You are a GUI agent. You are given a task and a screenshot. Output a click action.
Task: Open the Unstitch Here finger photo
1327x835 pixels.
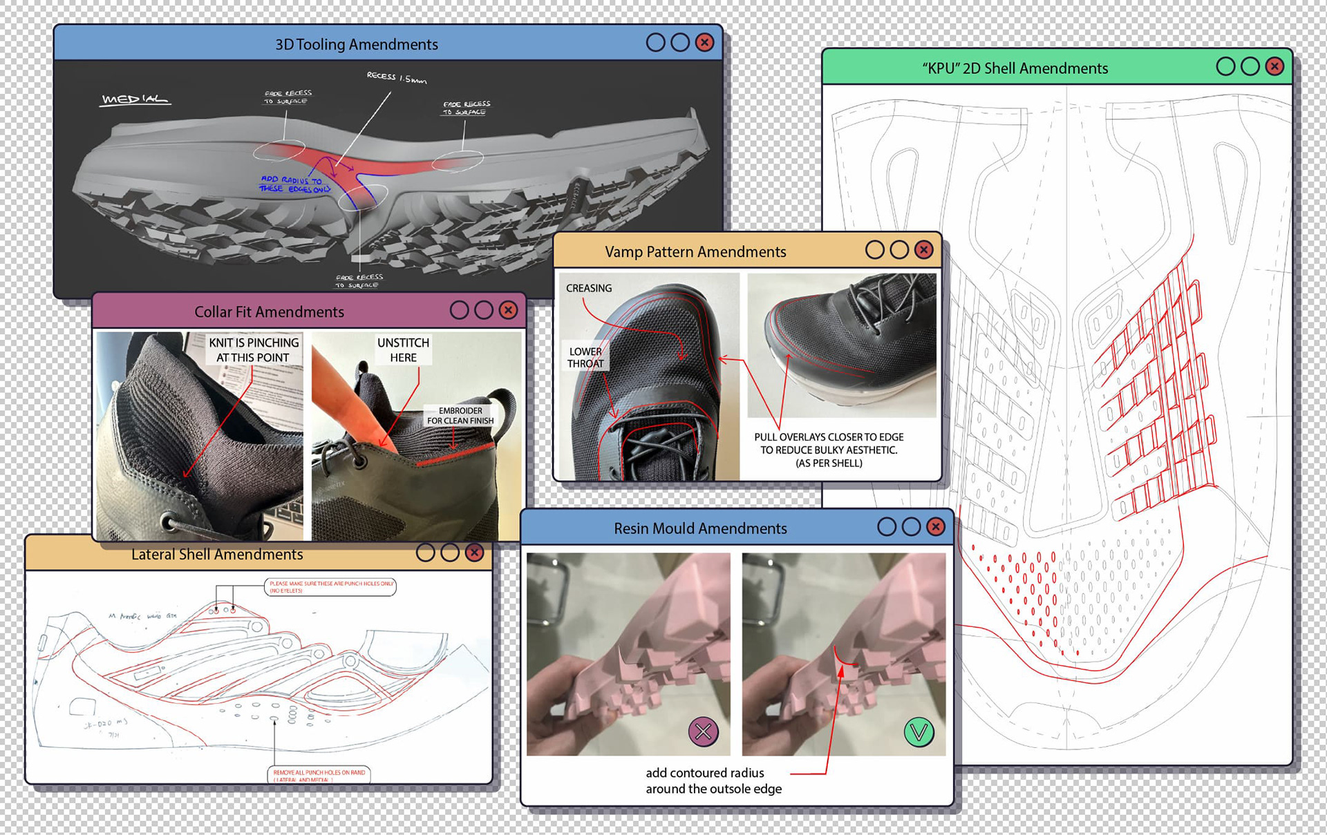tap(416, 436)
